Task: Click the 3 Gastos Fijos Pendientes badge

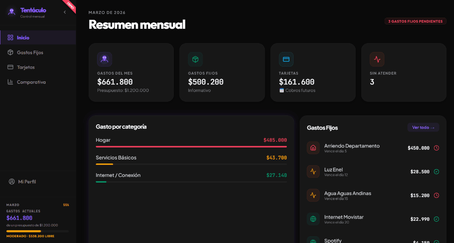Action: pyautogui.click(x=415, y=21)
